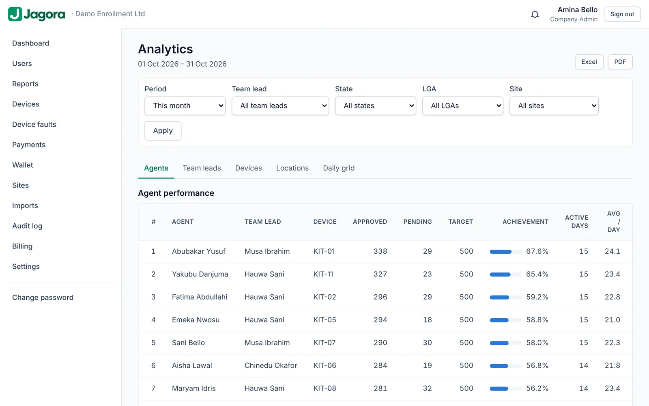The image size is (649, 406).
Task: Click Abubakar Yusuf's achievement progress bar
Action: click(506, 252)
